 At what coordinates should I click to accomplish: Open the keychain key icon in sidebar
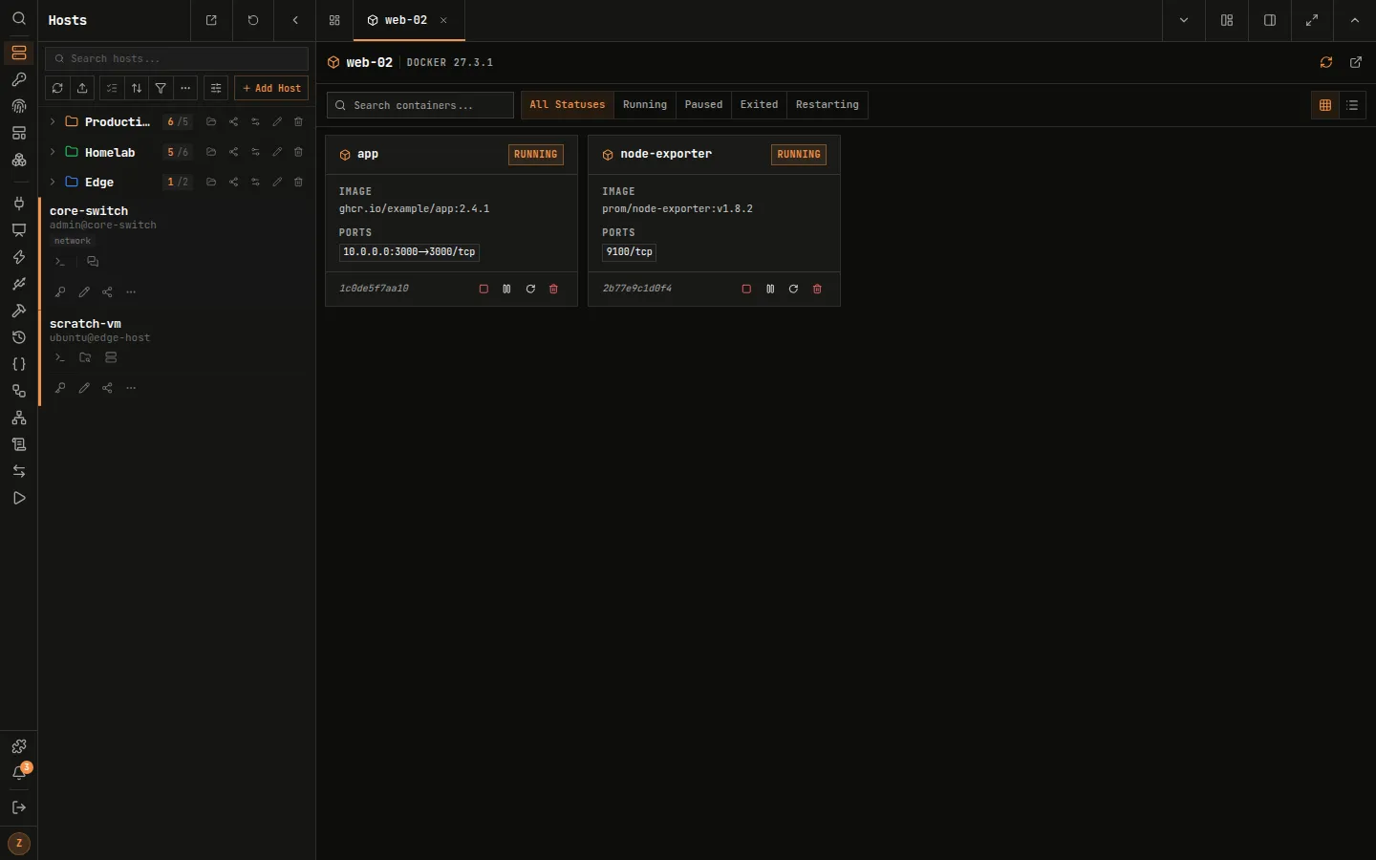18,79
